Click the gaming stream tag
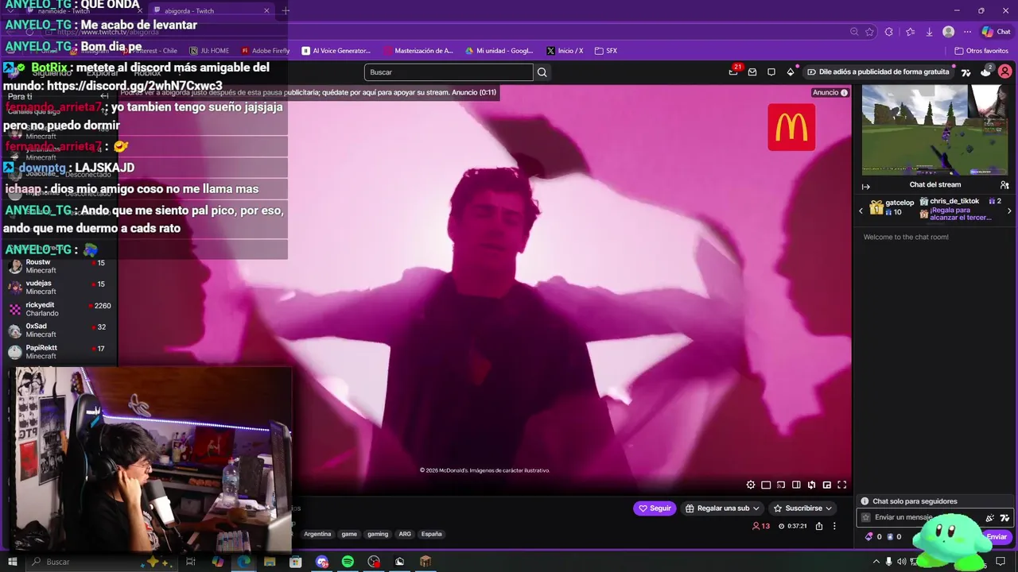This screenshot has width=1018, height=572. [x=378, y=534]
